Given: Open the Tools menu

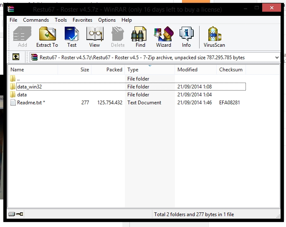Looking at the screenshot, I should (61, 20).
